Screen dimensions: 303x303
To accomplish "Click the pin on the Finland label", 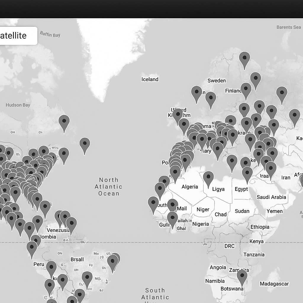I will point(246,90).
